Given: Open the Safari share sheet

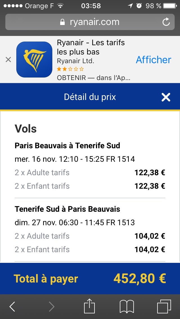Looking at the screenshot, I should pos(89,306).
